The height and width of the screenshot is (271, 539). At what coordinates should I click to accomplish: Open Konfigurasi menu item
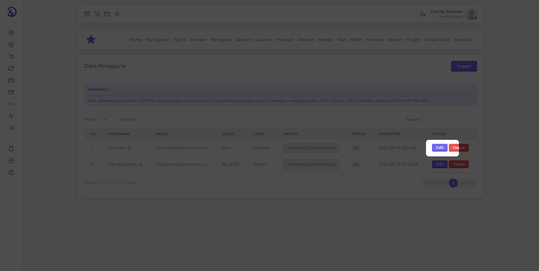click(x=158, y=40)
